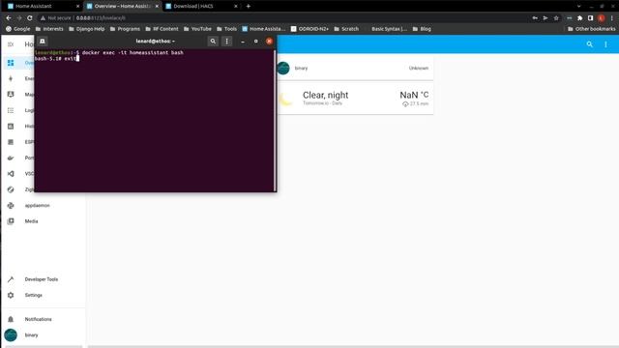Click the Chrome address bar URL
This screenshot has height=348, width=619.
101,17
